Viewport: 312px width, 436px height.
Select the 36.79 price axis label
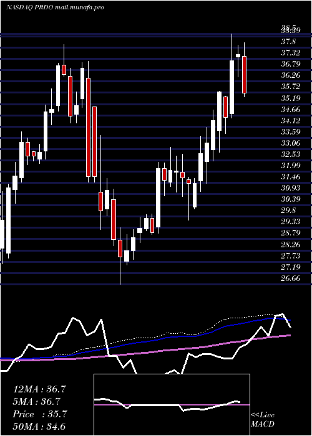(291, 64)
